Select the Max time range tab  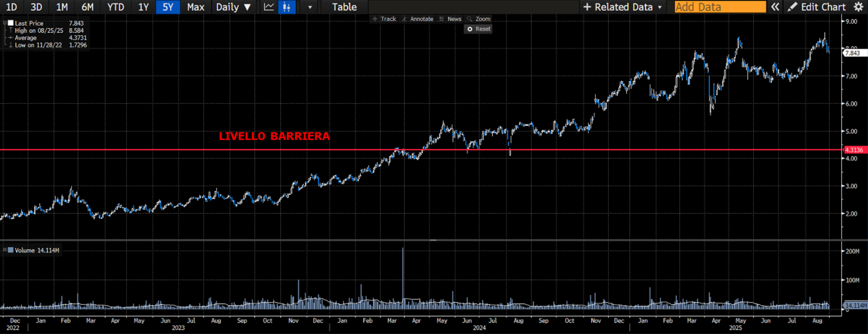tap(195, 7)
